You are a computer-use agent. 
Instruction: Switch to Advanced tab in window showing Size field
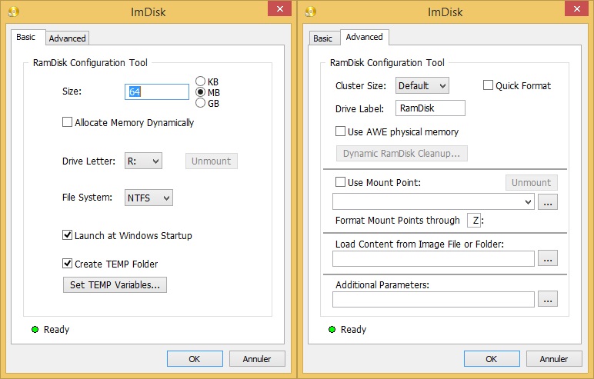(x=68, y=38)
